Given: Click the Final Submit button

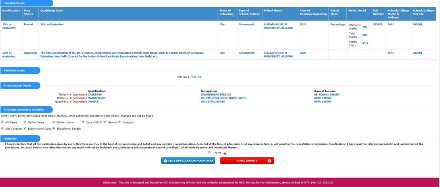Looking at the screenshot, I should coord(247,161).
